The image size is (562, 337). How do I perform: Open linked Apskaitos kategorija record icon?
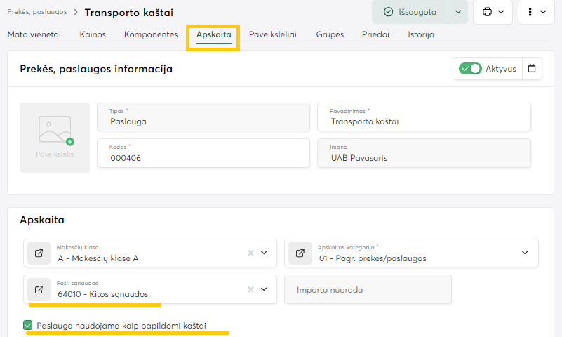point(300,253)
